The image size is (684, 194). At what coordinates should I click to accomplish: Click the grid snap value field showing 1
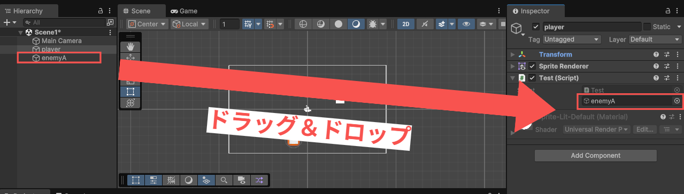coord(230,24)
